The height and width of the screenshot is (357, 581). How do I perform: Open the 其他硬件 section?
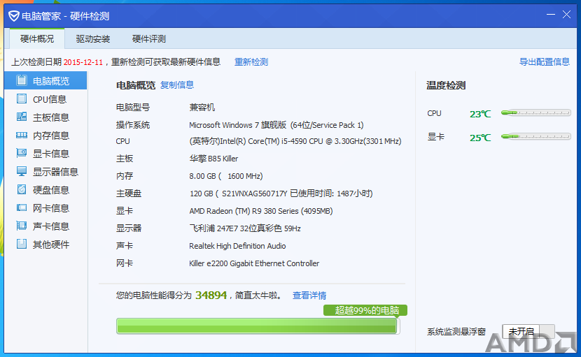(45, 244)
